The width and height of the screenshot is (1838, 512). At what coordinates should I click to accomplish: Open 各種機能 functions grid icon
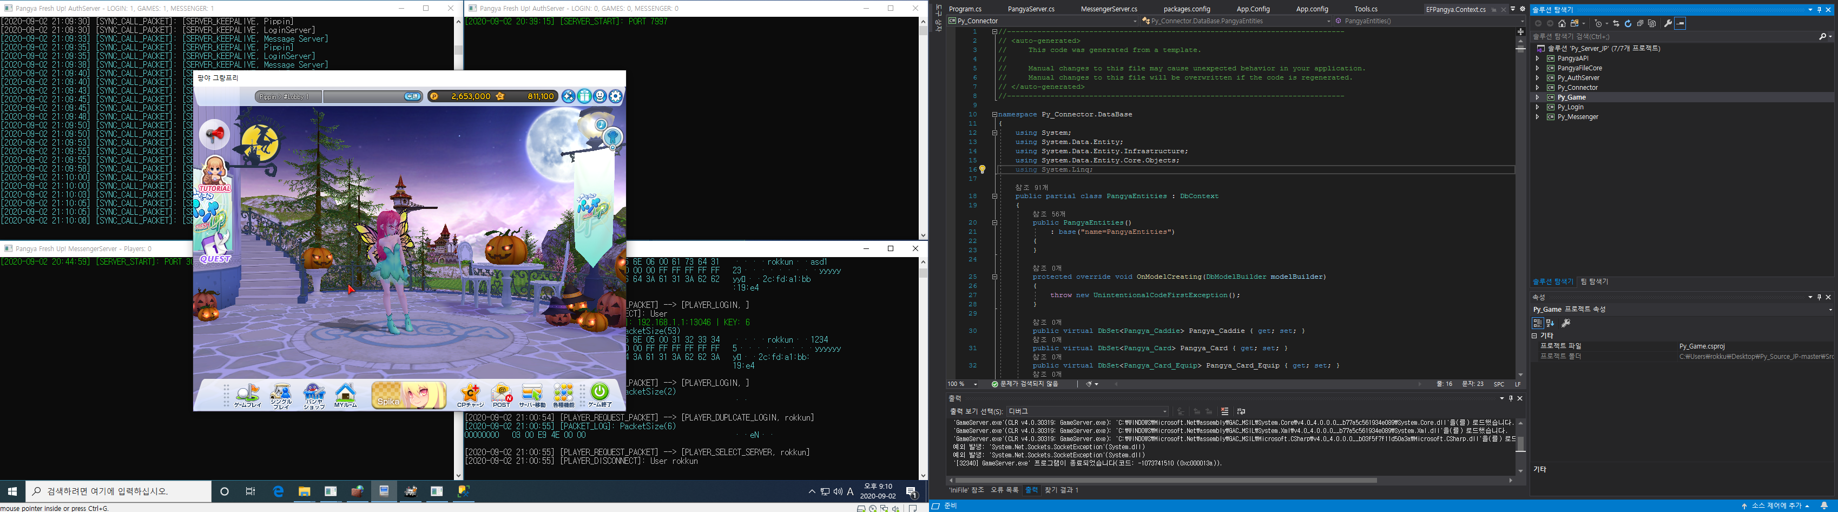point(564,395)
